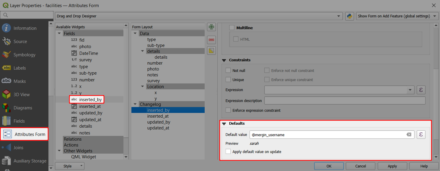
Task: Click the Help button
Action: [x=424, y=166]
